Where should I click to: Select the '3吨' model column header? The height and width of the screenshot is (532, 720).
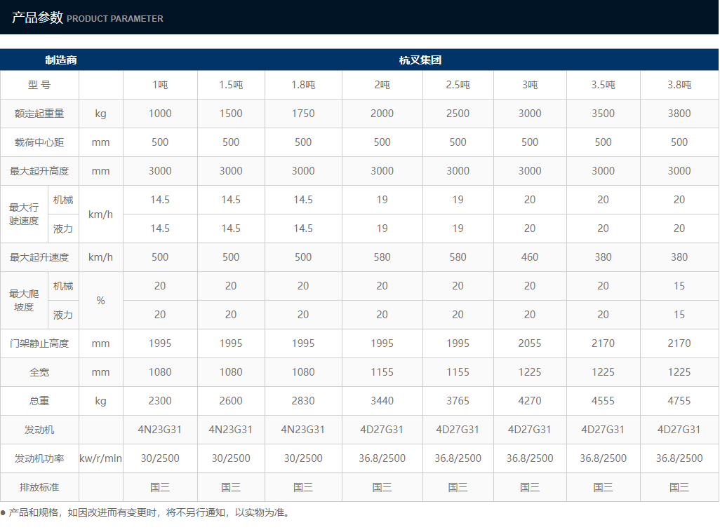click(x=530, y=85)
